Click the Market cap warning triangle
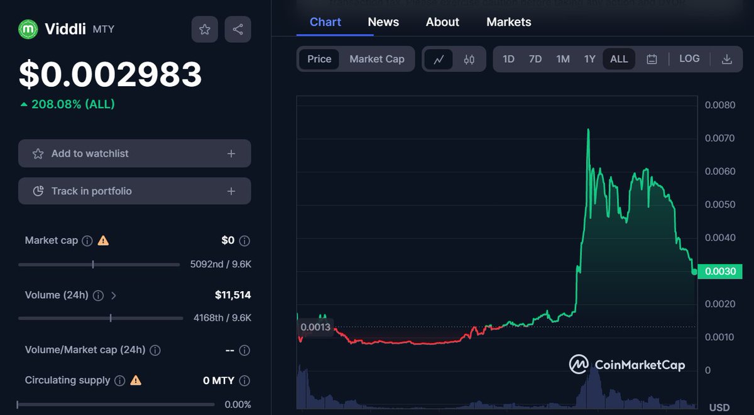Image resolution: width=754 pixels, height=415 pixels. tap(103, 240)
